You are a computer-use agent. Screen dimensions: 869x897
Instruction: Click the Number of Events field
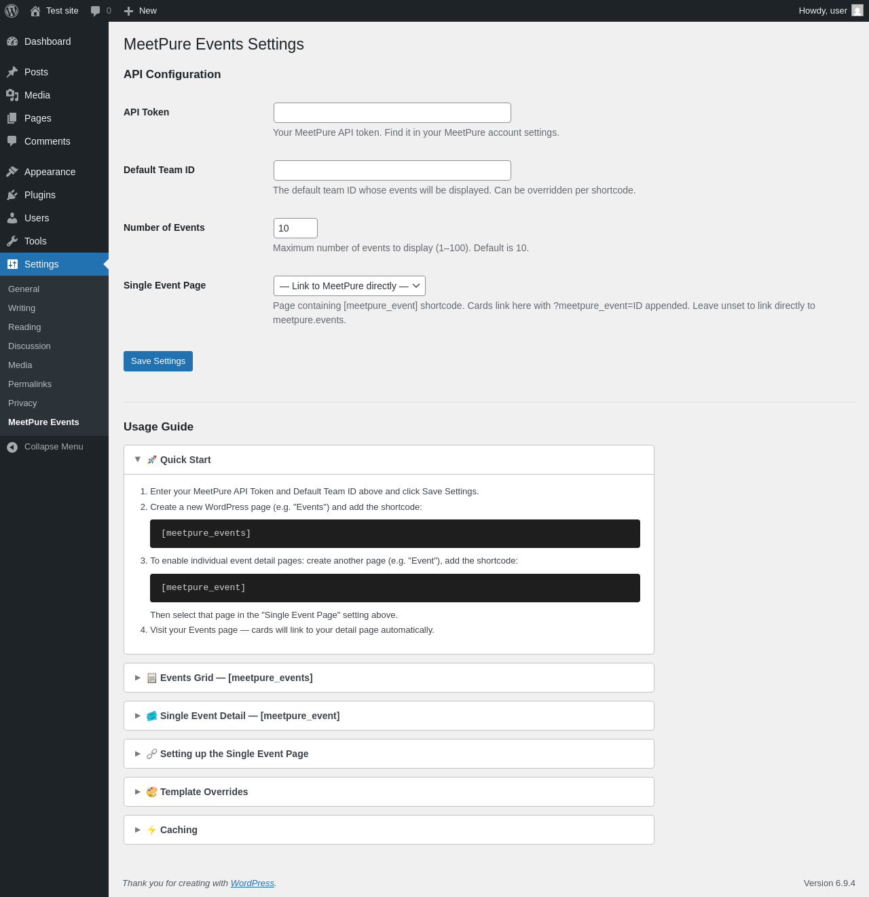click(x=295, y=228)
